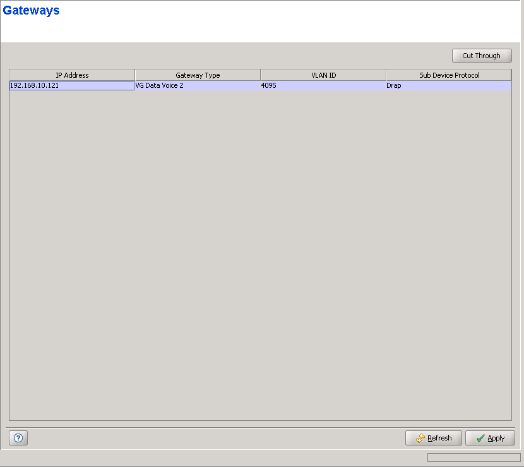This screenshot has height=467, width=524.
Task: Click the Apply button label
Action: point(496,439)
